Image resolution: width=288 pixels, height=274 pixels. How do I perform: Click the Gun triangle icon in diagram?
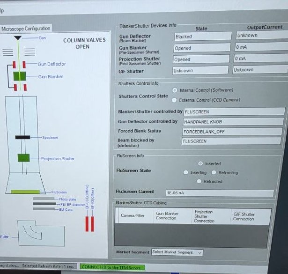click(18, 38)
